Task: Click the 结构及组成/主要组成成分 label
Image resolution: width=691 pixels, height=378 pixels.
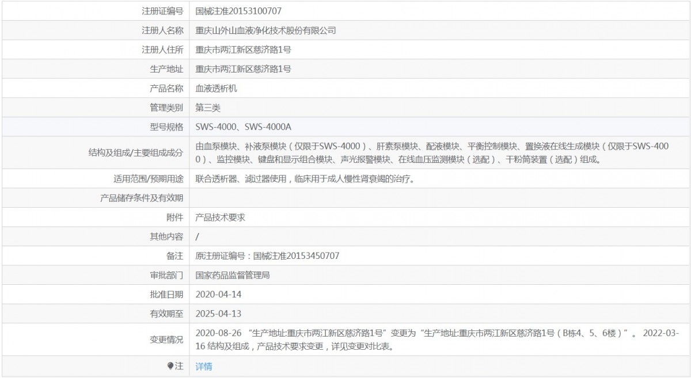Action: tap(136, 152)
